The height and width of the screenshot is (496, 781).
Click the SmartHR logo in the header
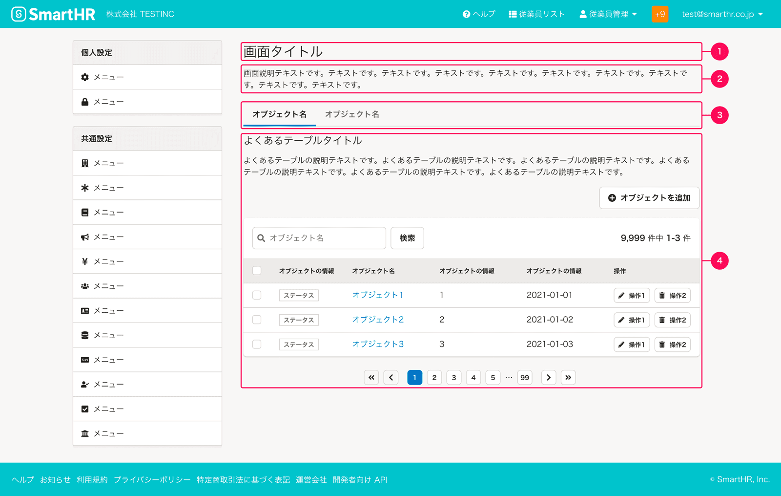(x=53, y=14)
